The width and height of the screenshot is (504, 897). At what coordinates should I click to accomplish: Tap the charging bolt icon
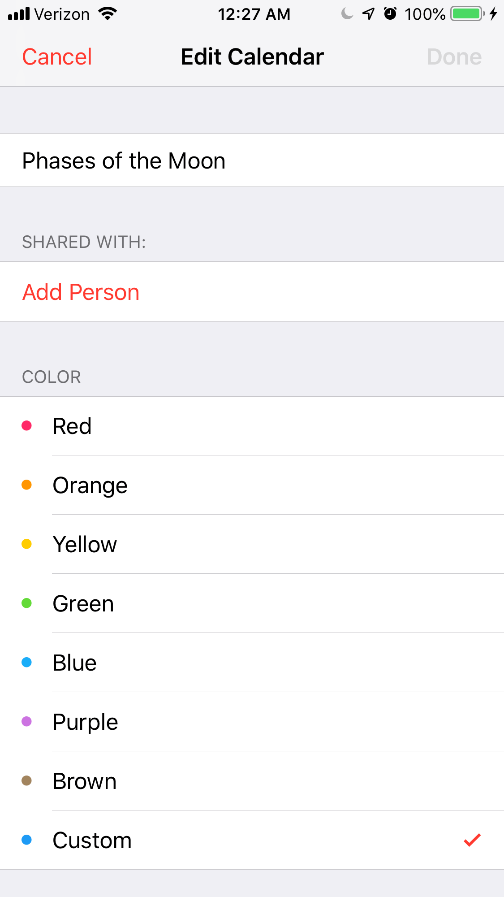tap(493, 14)
